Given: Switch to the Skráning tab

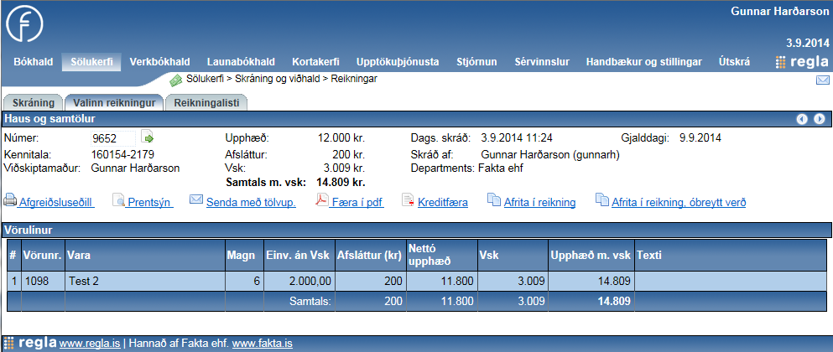Looking at the screenshot, I should (34, 102).
